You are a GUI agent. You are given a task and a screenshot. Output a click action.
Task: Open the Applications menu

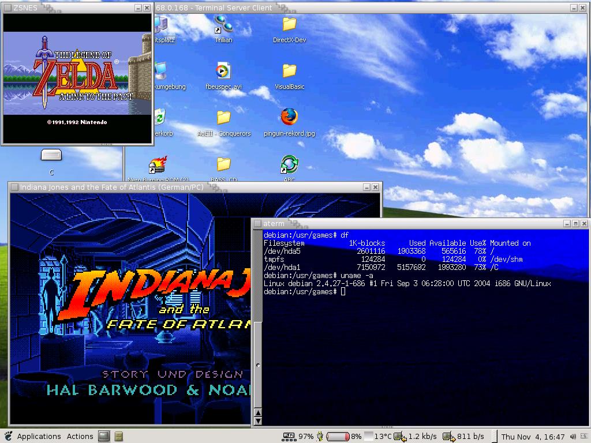39,436
